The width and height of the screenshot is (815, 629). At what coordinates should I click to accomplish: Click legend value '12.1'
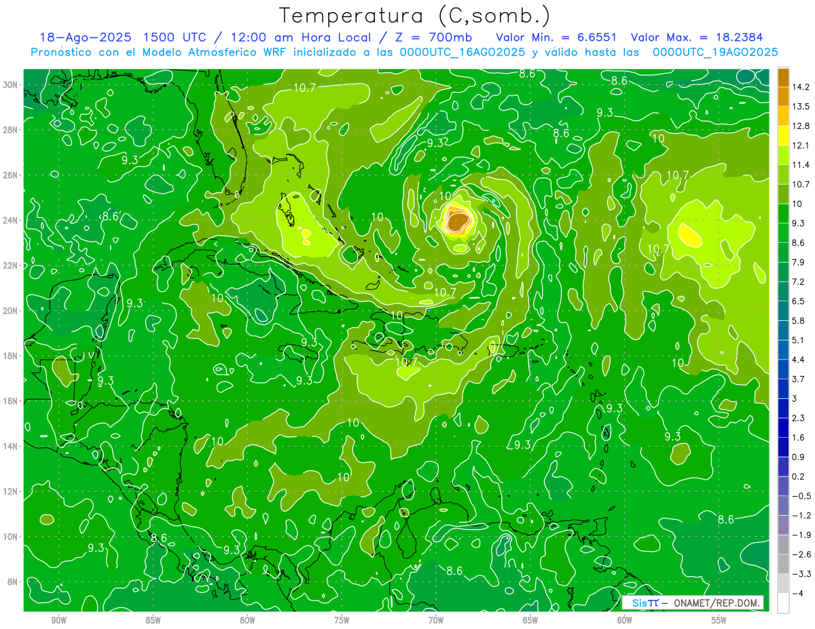tap(801, 145)
